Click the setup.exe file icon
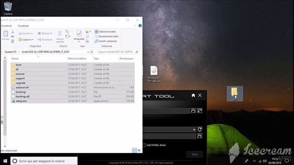Screen dimensions: 294x165 13,101
